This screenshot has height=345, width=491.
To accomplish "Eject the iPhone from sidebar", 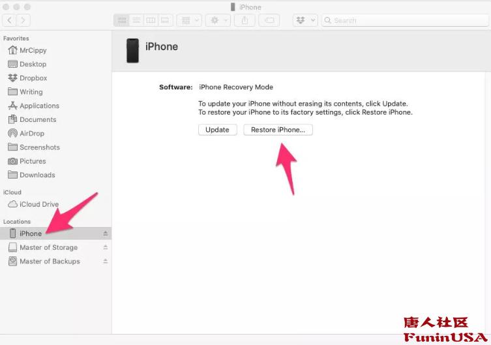I will [x=106, y=233].
